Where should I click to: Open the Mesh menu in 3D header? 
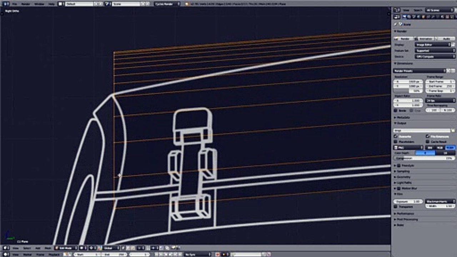click(47, 248)
